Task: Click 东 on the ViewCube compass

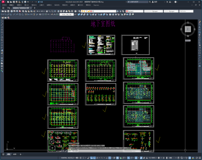Action: tap(195, 29)
